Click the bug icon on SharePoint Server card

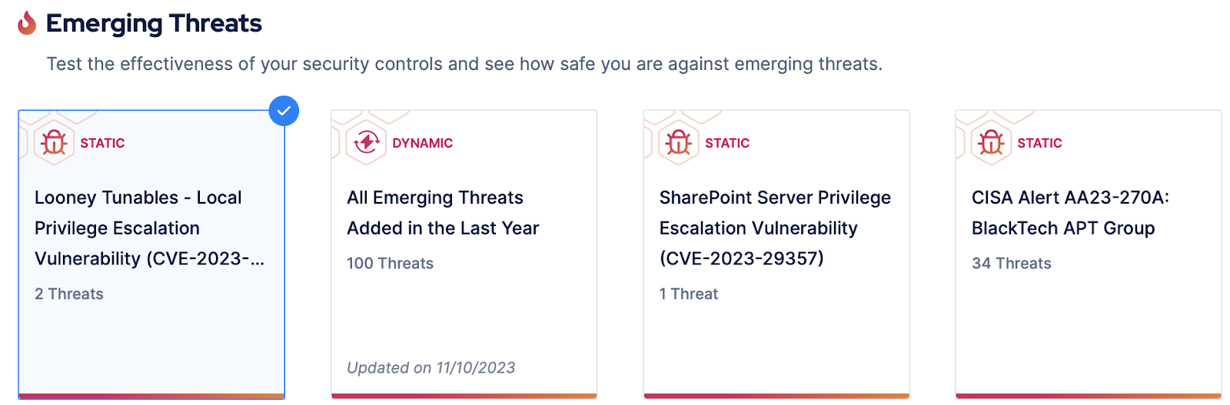point(679,142)
